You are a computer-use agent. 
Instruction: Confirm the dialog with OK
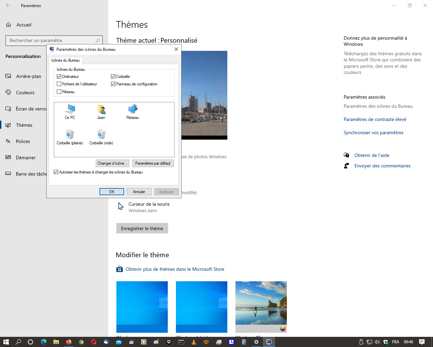tap(112, 192)
